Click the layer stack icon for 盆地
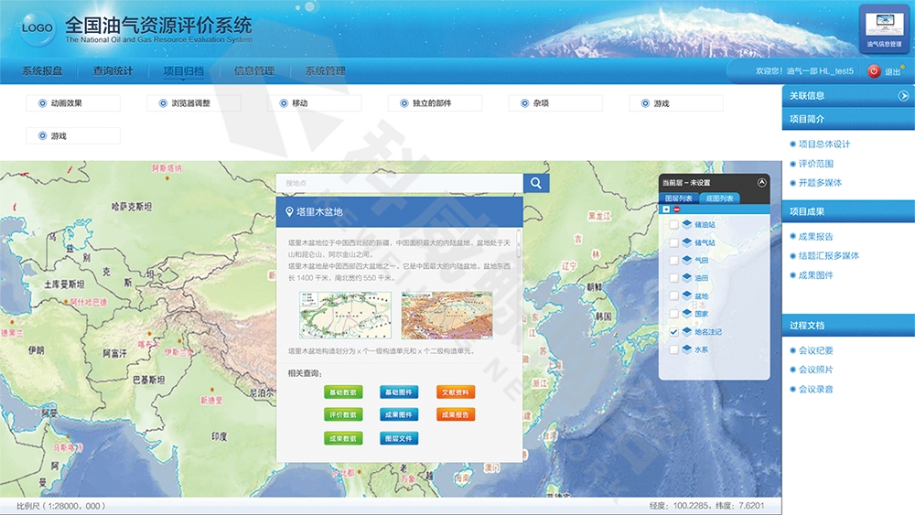This screenshot has width=915, height=515. tap(687, 295)
